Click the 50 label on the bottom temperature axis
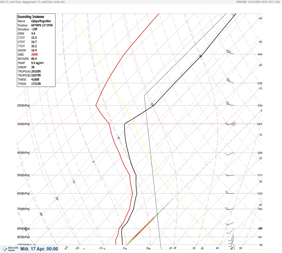This screenshot has width=282, height=253. tap(241, 248)
